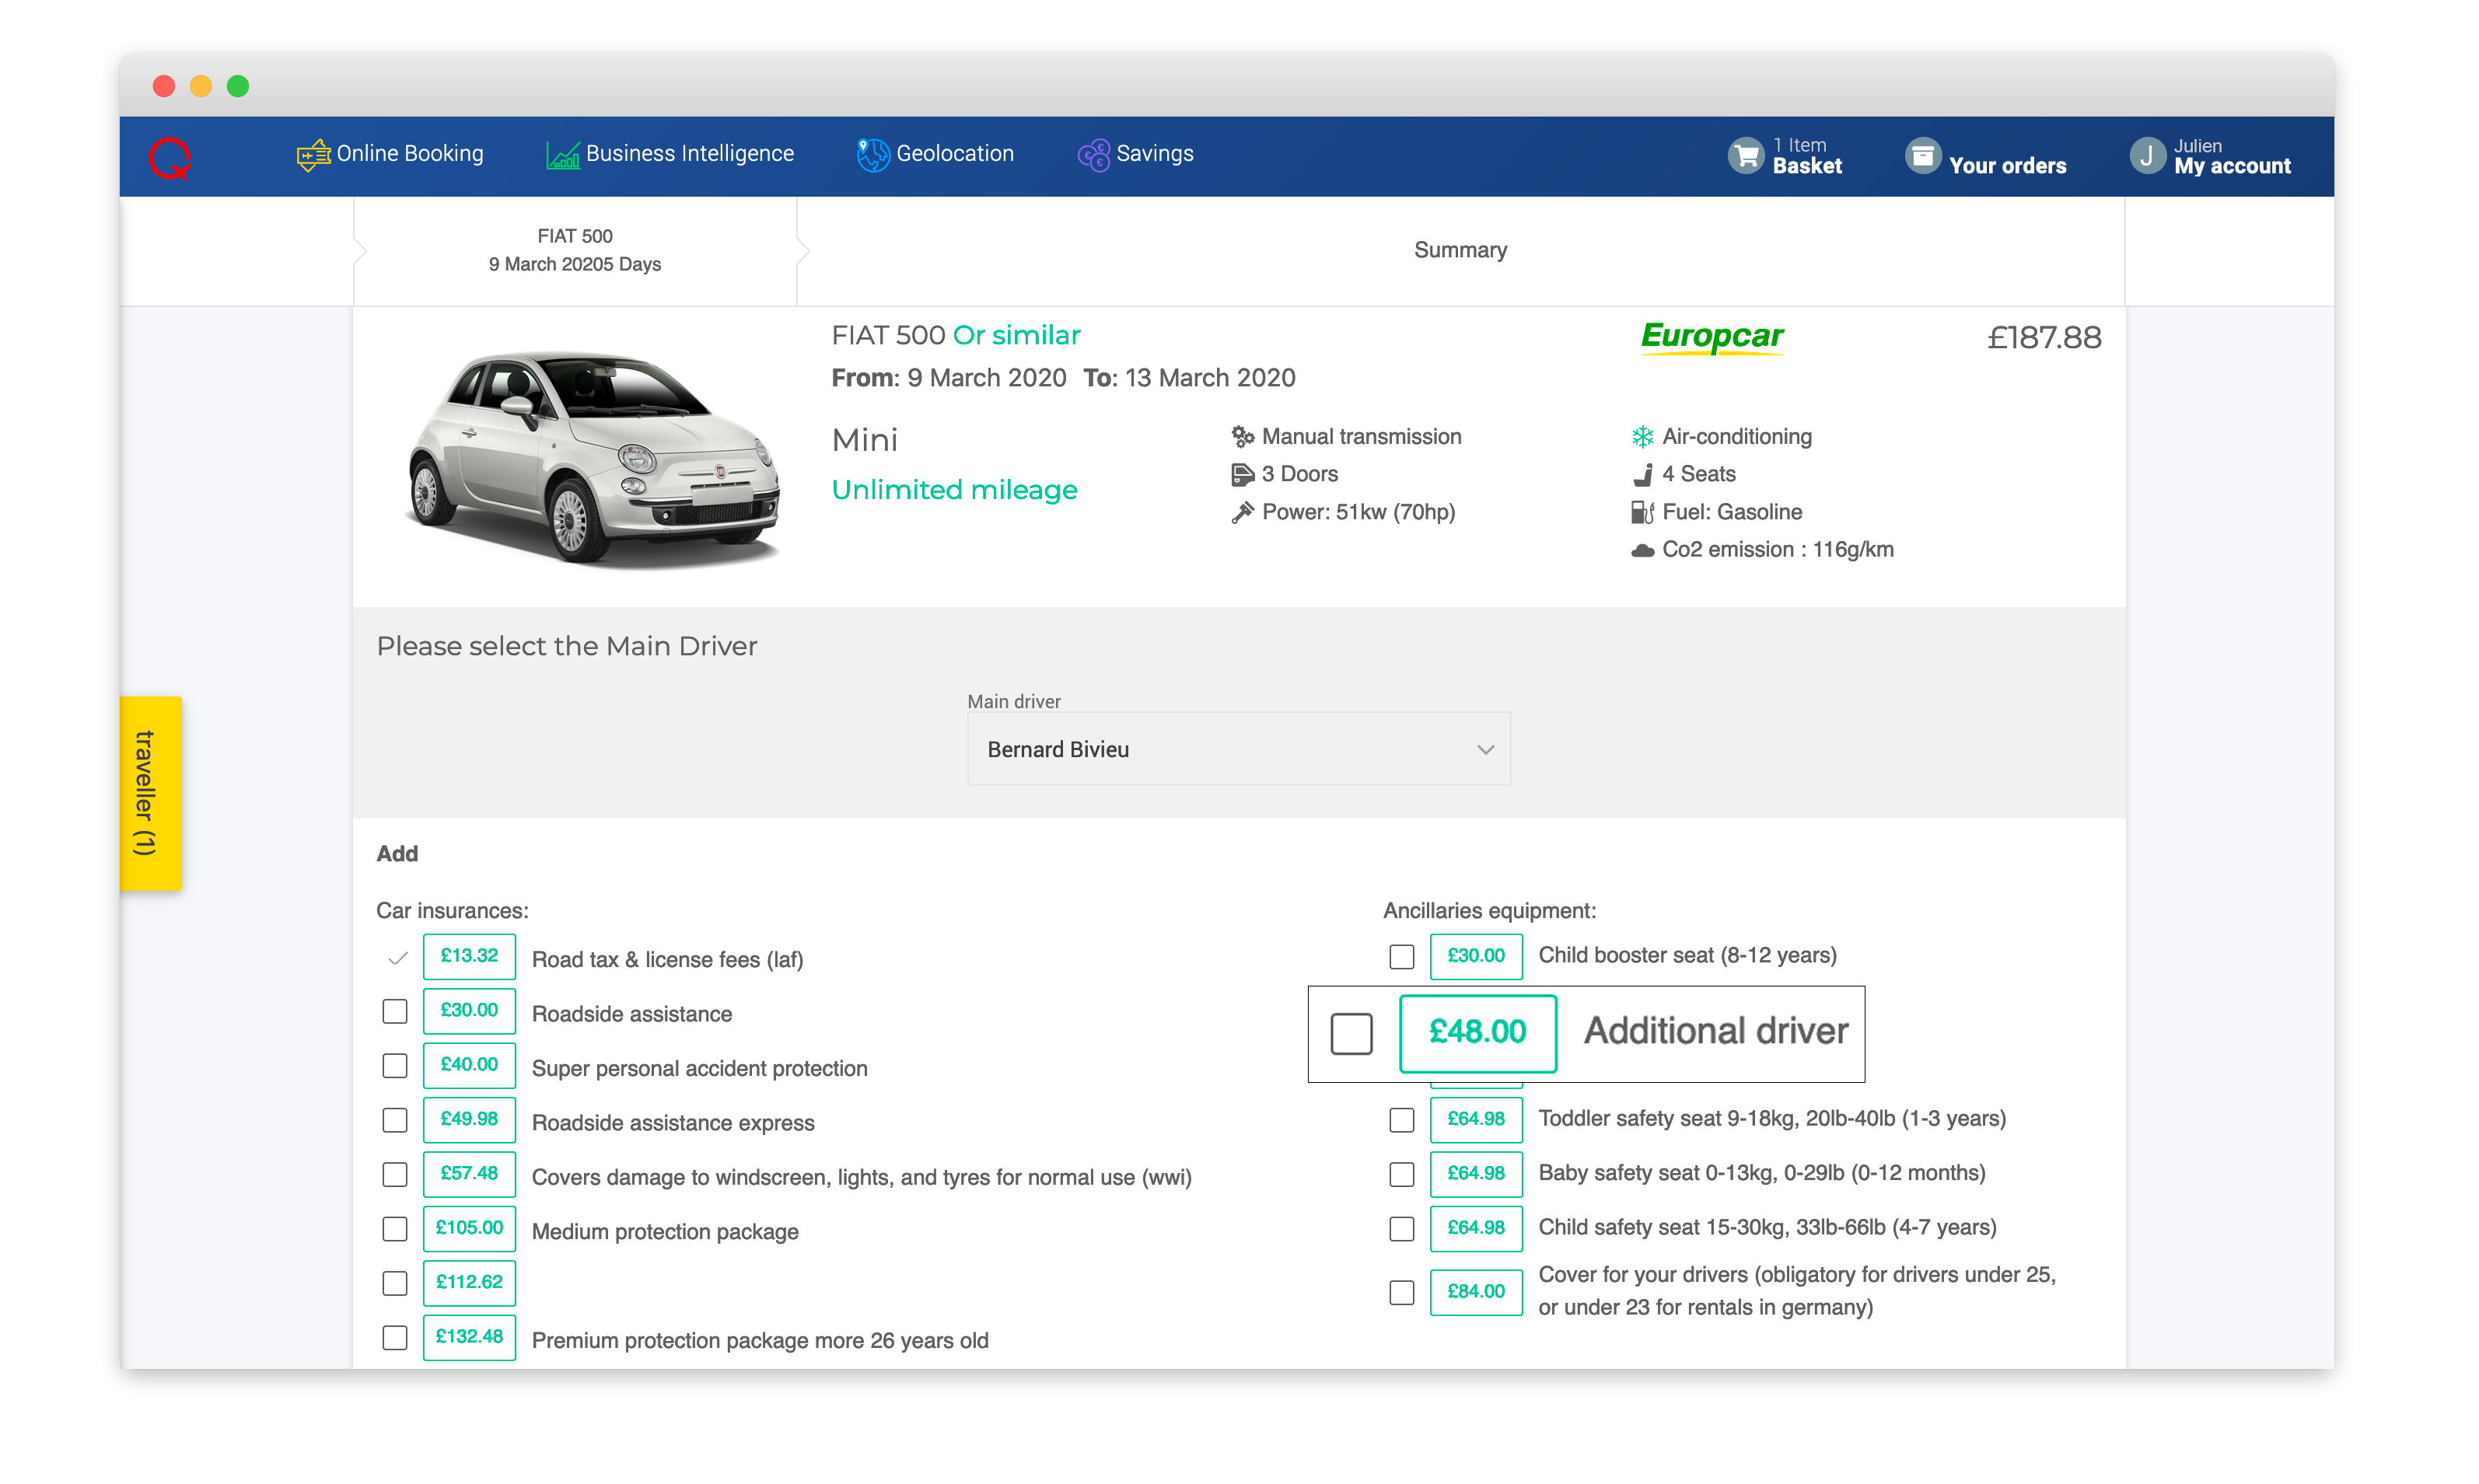Click the Savings coins icon
Screen dimensions: 2479x1484
click(x=1093, y=155)
